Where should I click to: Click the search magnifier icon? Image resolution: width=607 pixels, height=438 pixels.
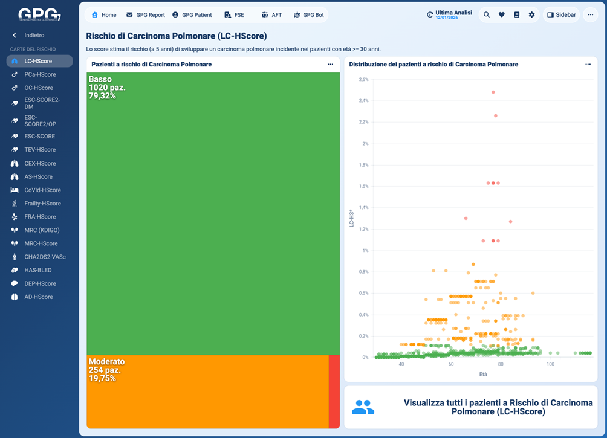486,15
